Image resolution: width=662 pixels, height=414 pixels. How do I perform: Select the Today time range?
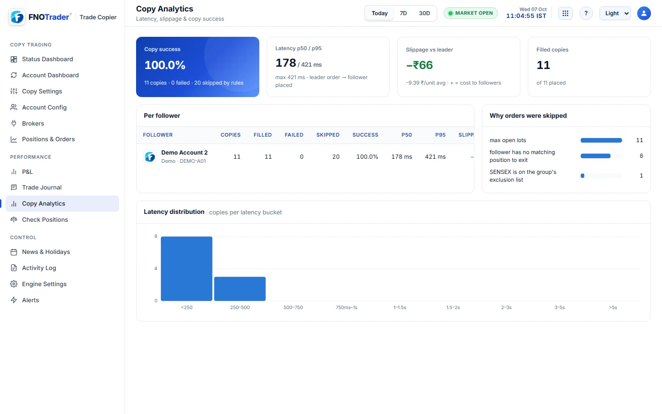click(380, 13)
